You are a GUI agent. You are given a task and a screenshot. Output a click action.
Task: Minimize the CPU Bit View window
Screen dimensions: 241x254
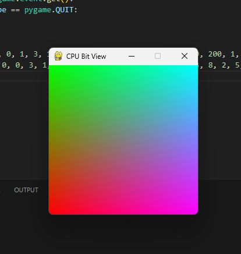(x=132, y=57)
